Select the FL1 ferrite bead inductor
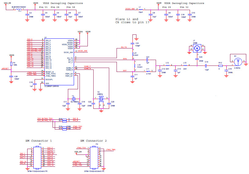 (20, 9)
